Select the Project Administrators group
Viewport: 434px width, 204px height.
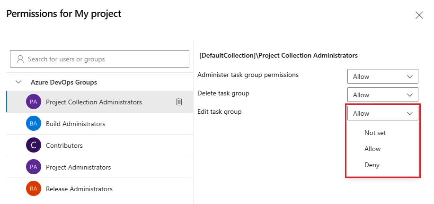100,167
